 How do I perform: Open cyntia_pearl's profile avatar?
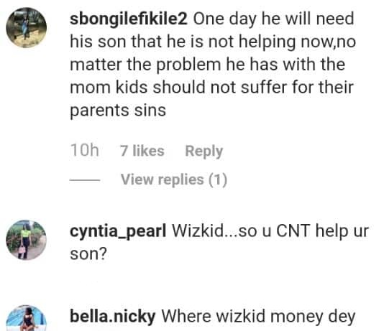tap(26, 240)
